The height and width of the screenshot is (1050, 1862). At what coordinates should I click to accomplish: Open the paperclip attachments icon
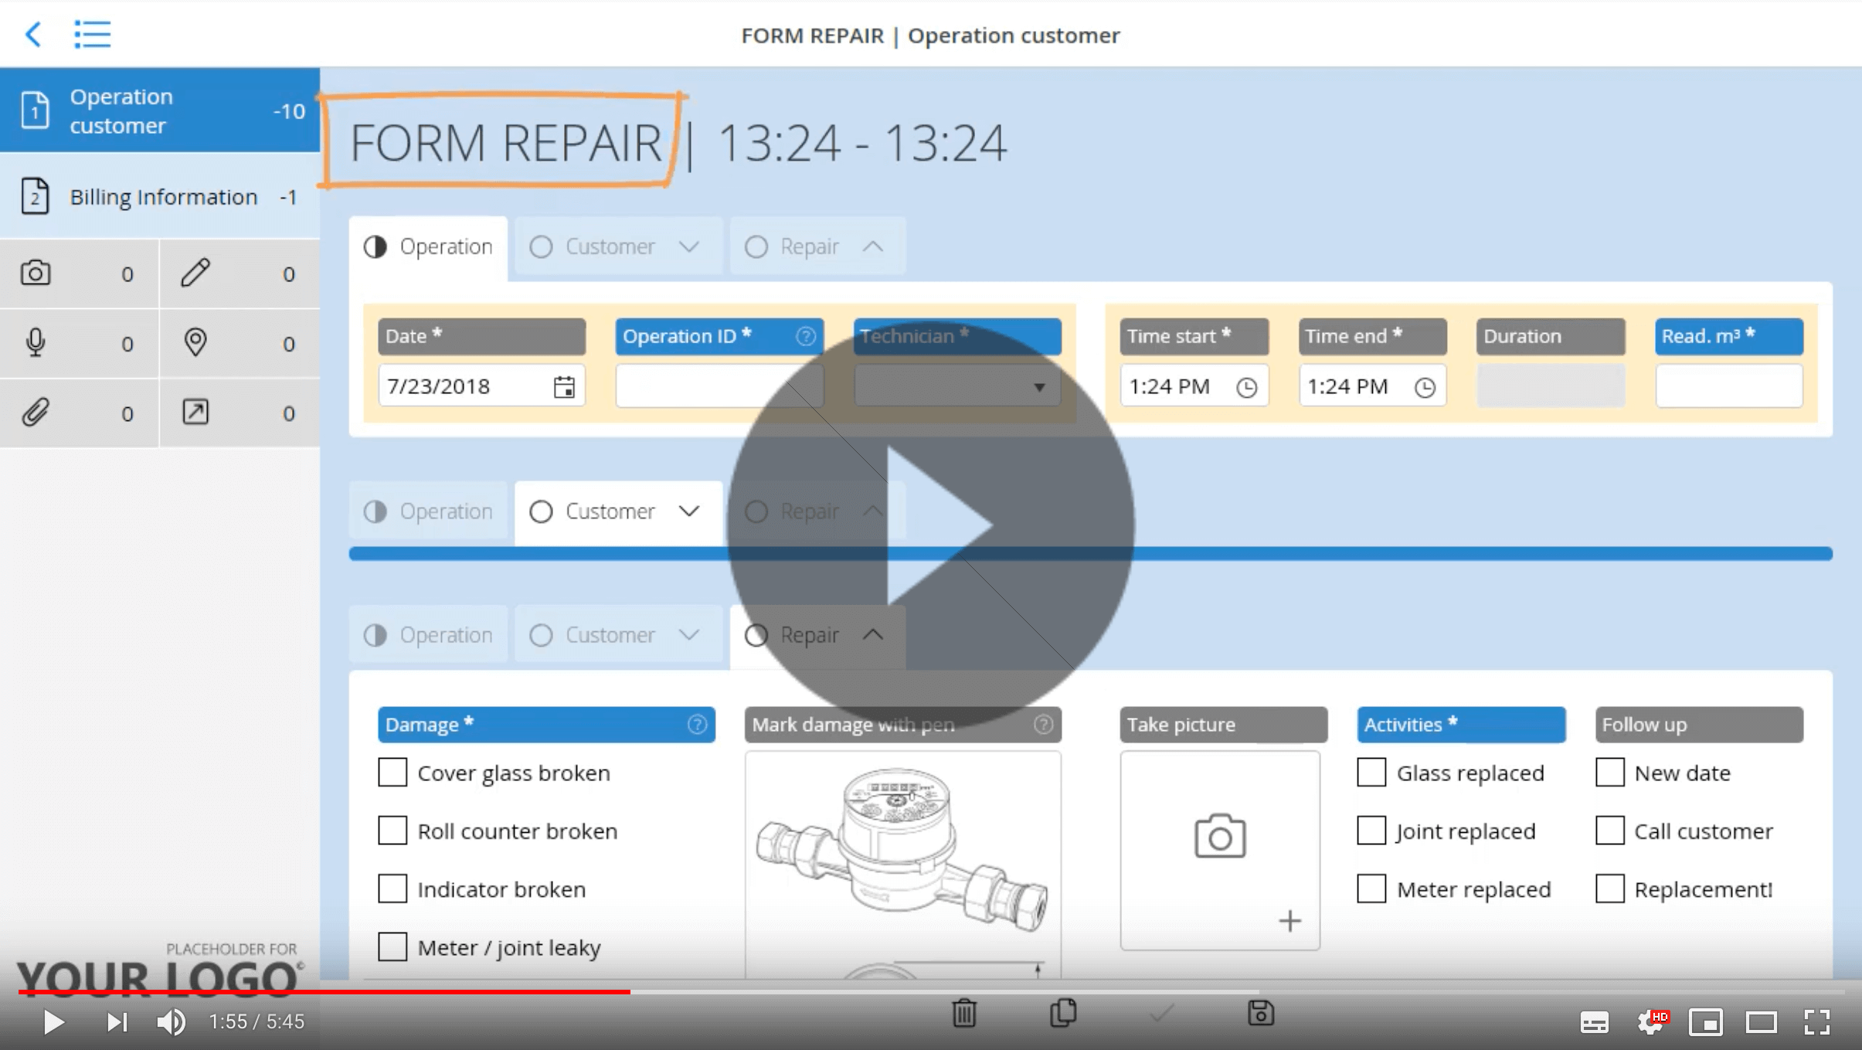(36, 413)
